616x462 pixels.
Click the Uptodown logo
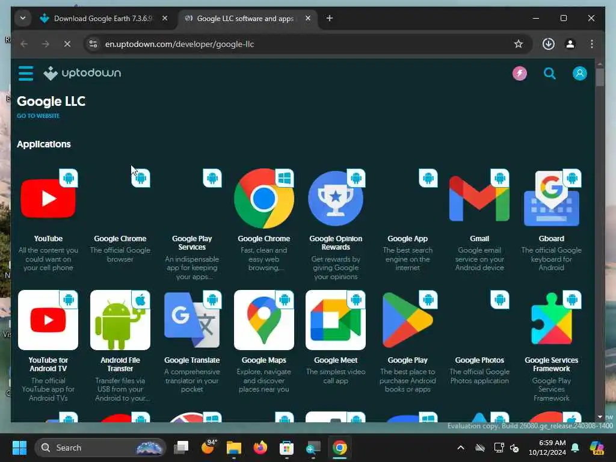click(82, 73)
